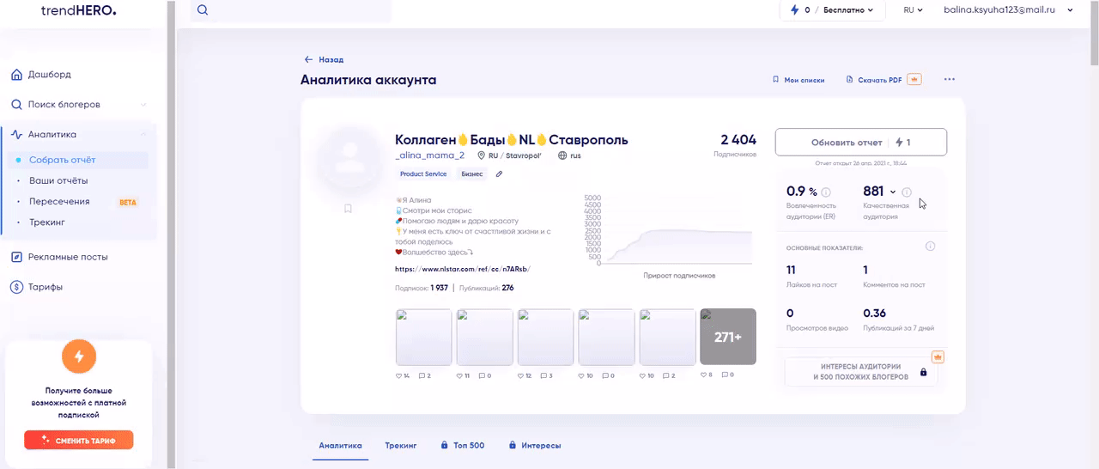Click the Product Service category tag
Image resolution: width=1099 pixels, height=469 pixels.
[x=423, y=174]
